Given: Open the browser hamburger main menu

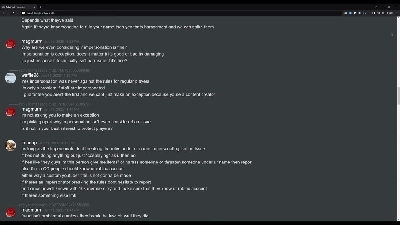Looking at the screenshot, I should 397,13.
